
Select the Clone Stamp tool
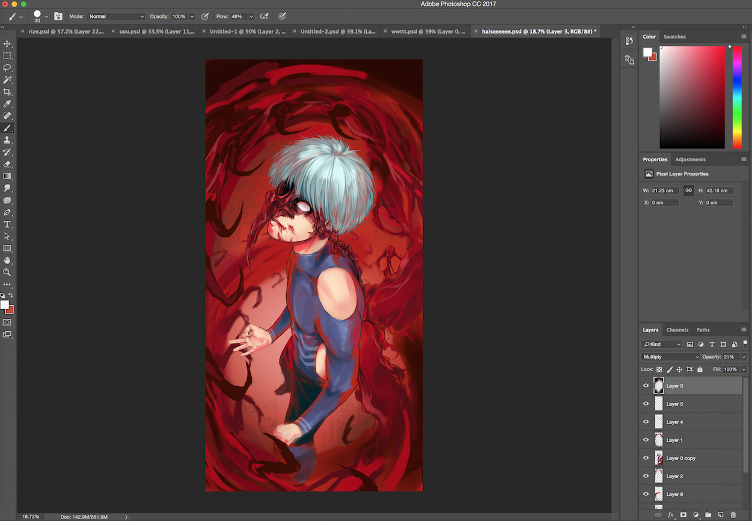coord(7,140)
